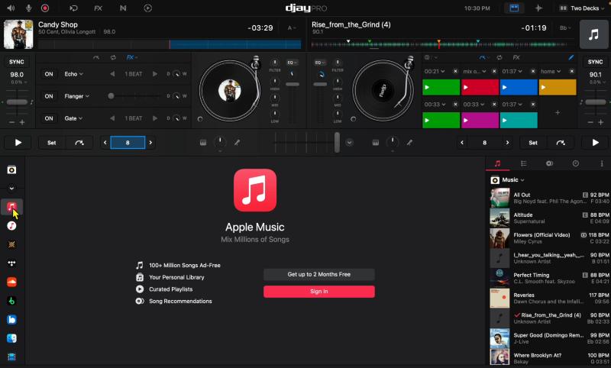
Task: Click the volume speaker icon in top bar
Action: click(x=11, y=8)
